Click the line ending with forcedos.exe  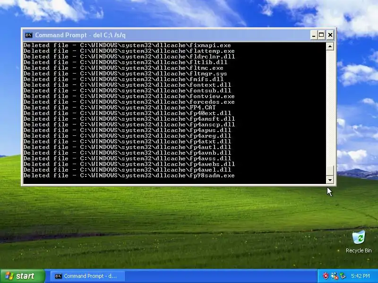pos(129,102)
